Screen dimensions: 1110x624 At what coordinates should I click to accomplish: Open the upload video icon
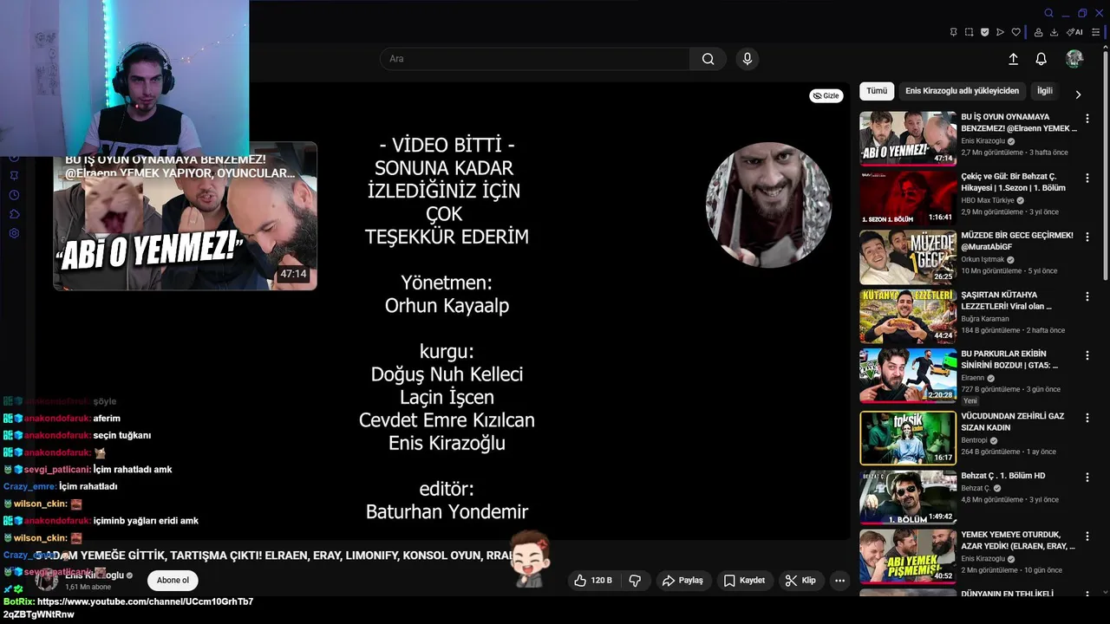(x=1013, y=59)
